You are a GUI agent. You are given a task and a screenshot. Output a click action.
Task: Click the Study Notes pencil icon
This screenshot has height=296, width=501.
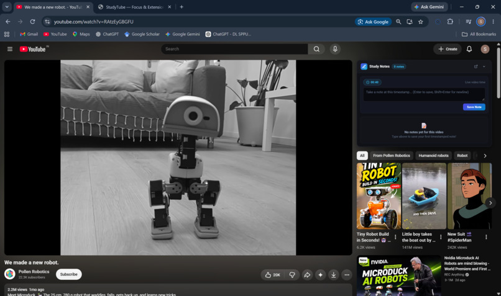point(364,66)
